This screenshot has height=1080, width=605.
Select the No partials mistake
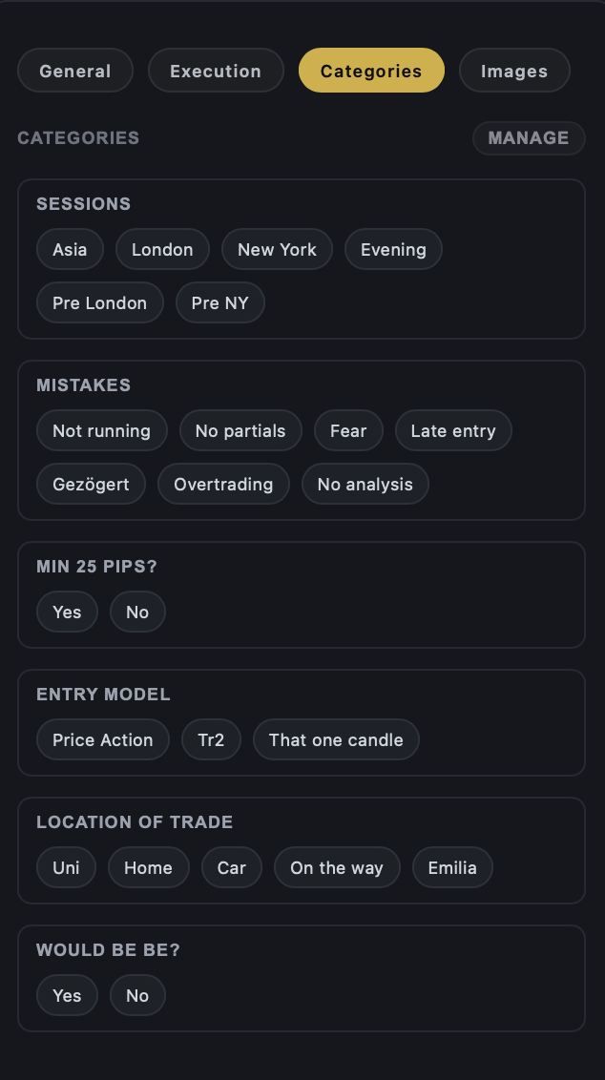click(x=240, y=430)
